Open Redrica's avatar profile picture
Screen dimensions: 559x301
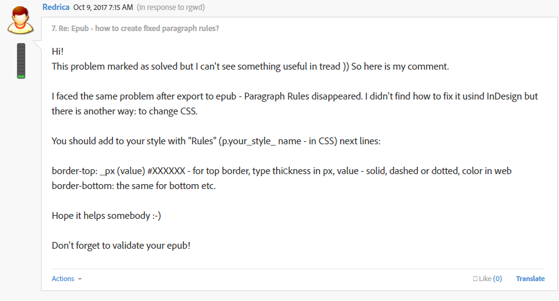tap(21, 20)
